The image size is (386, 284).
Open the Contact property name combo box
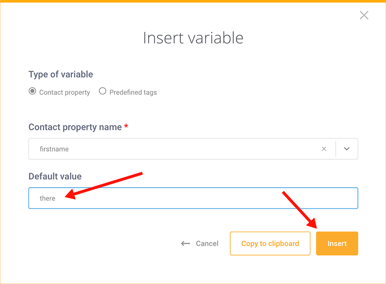193,149
